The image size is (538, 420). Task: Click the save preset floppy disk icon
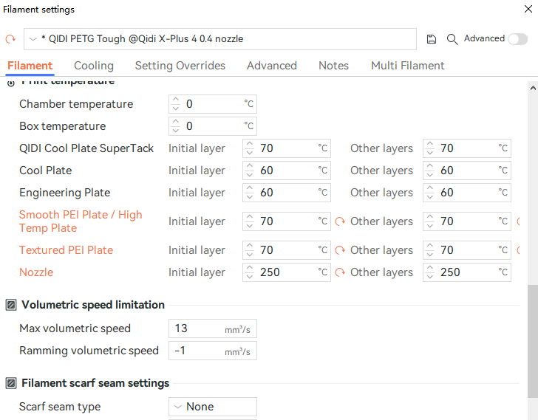click(x=432, y=39)
